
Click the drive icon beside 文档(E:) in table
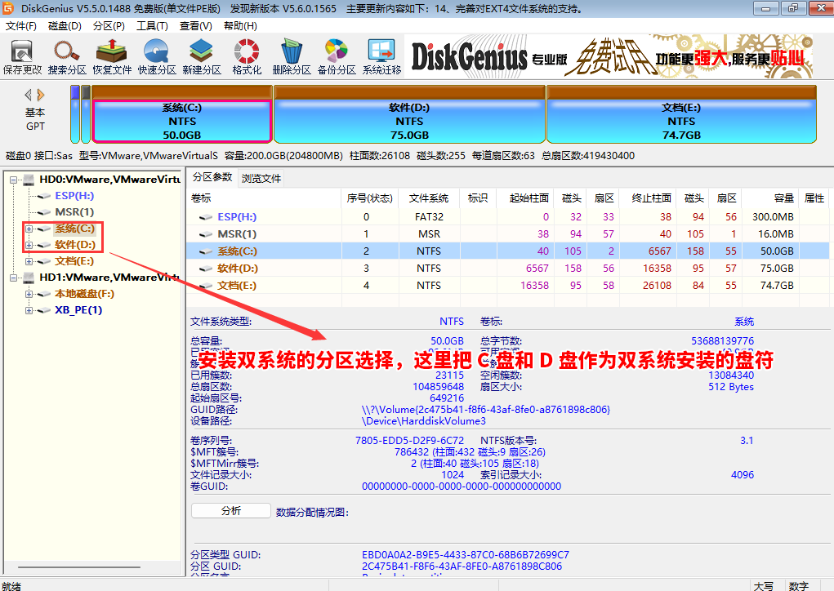click(x=206, y=286)
